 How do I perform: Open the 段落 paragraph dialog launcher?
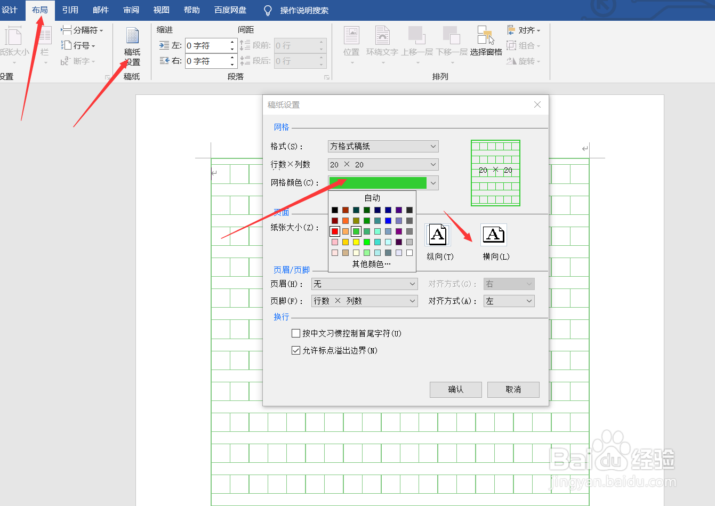327,78
